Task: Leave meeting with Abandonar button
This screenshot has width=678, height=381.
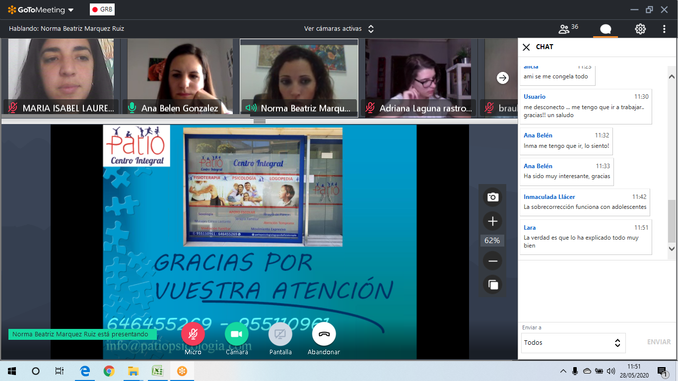Action: tap(324, 334)
